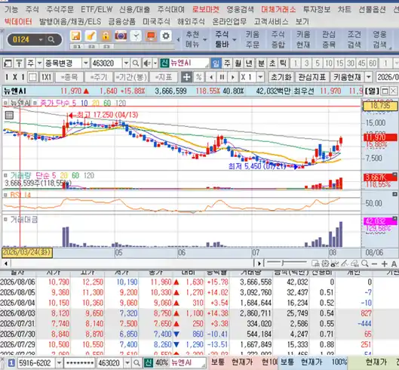Click the camera screen-capture icon
The width and height of the screenshot is (399, 370).
pos(121,36)
